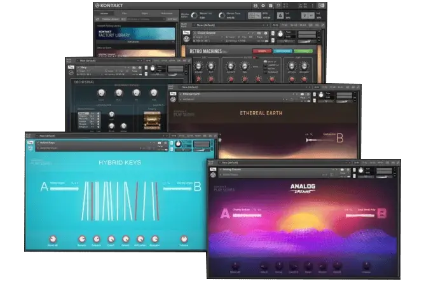Click the refresh icon in the library browser
The image size is (445, 286).
coord(97,19)
